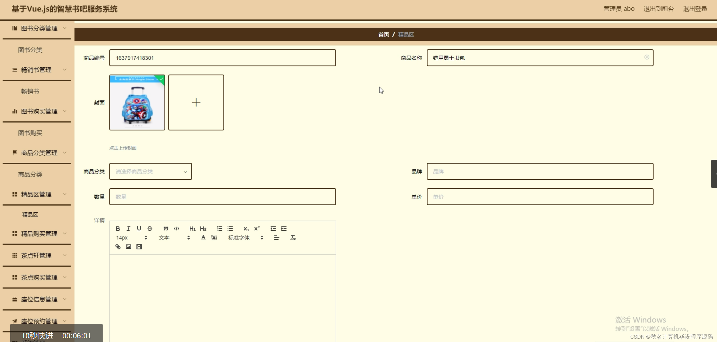Click 退出到前台 in the top bar

point(659,8)
